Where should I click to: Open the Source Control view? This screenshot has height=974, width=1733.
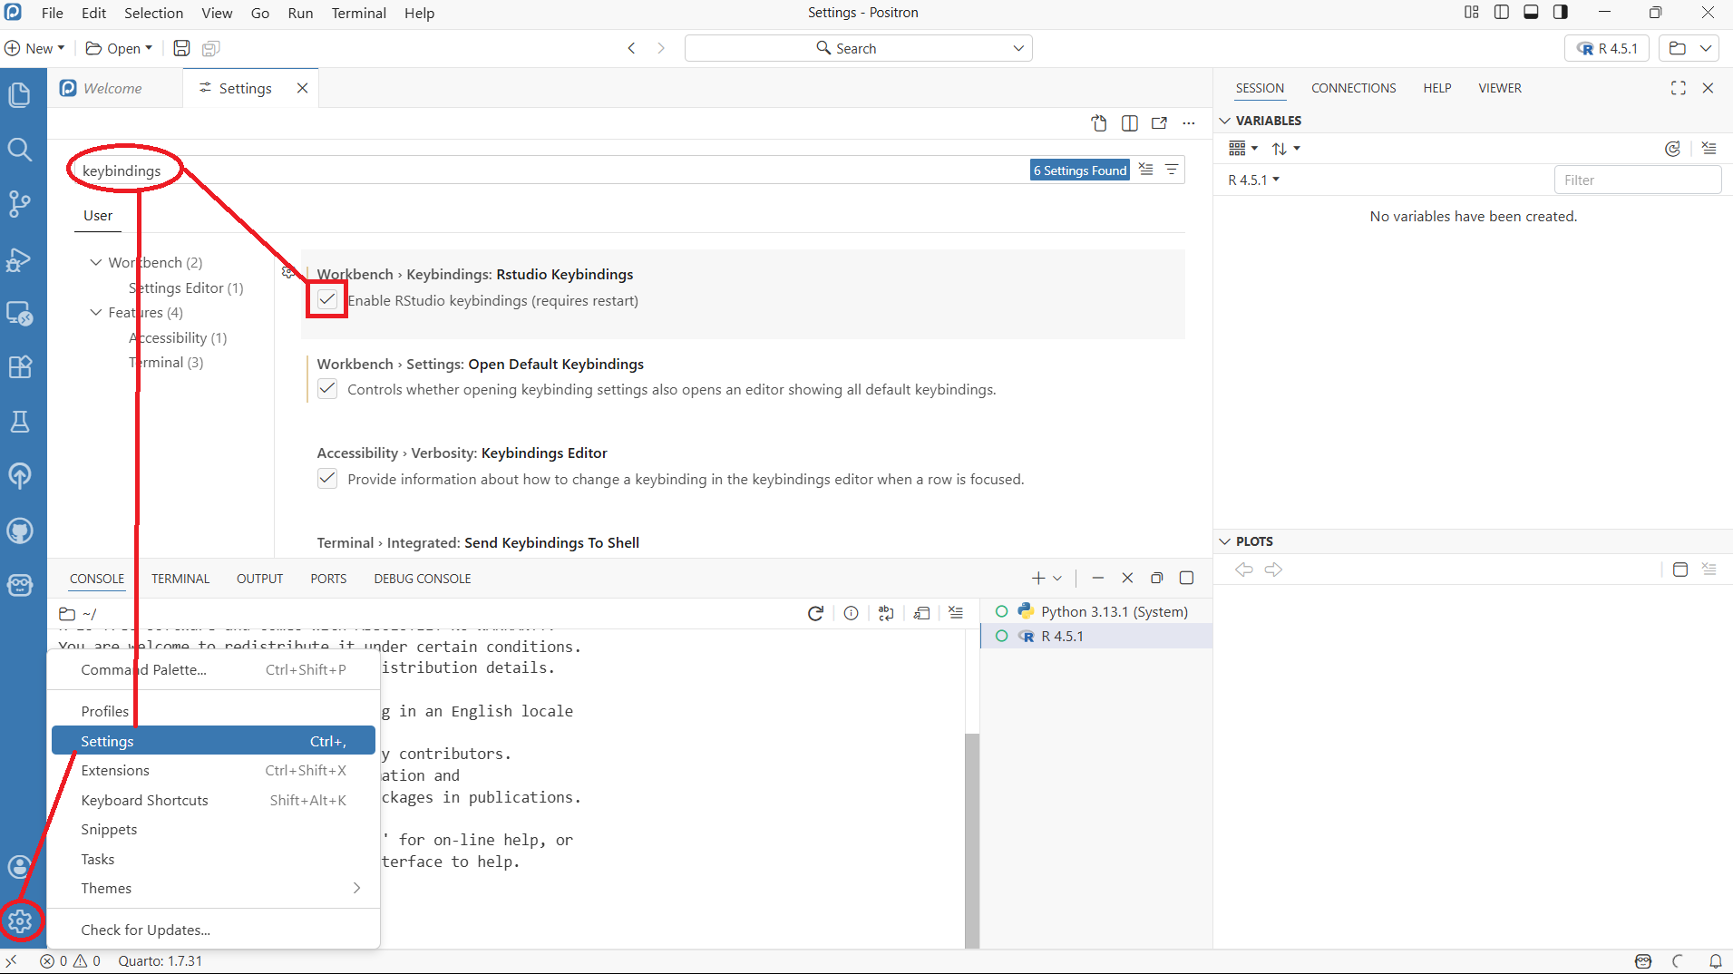(x=20, y=204)
